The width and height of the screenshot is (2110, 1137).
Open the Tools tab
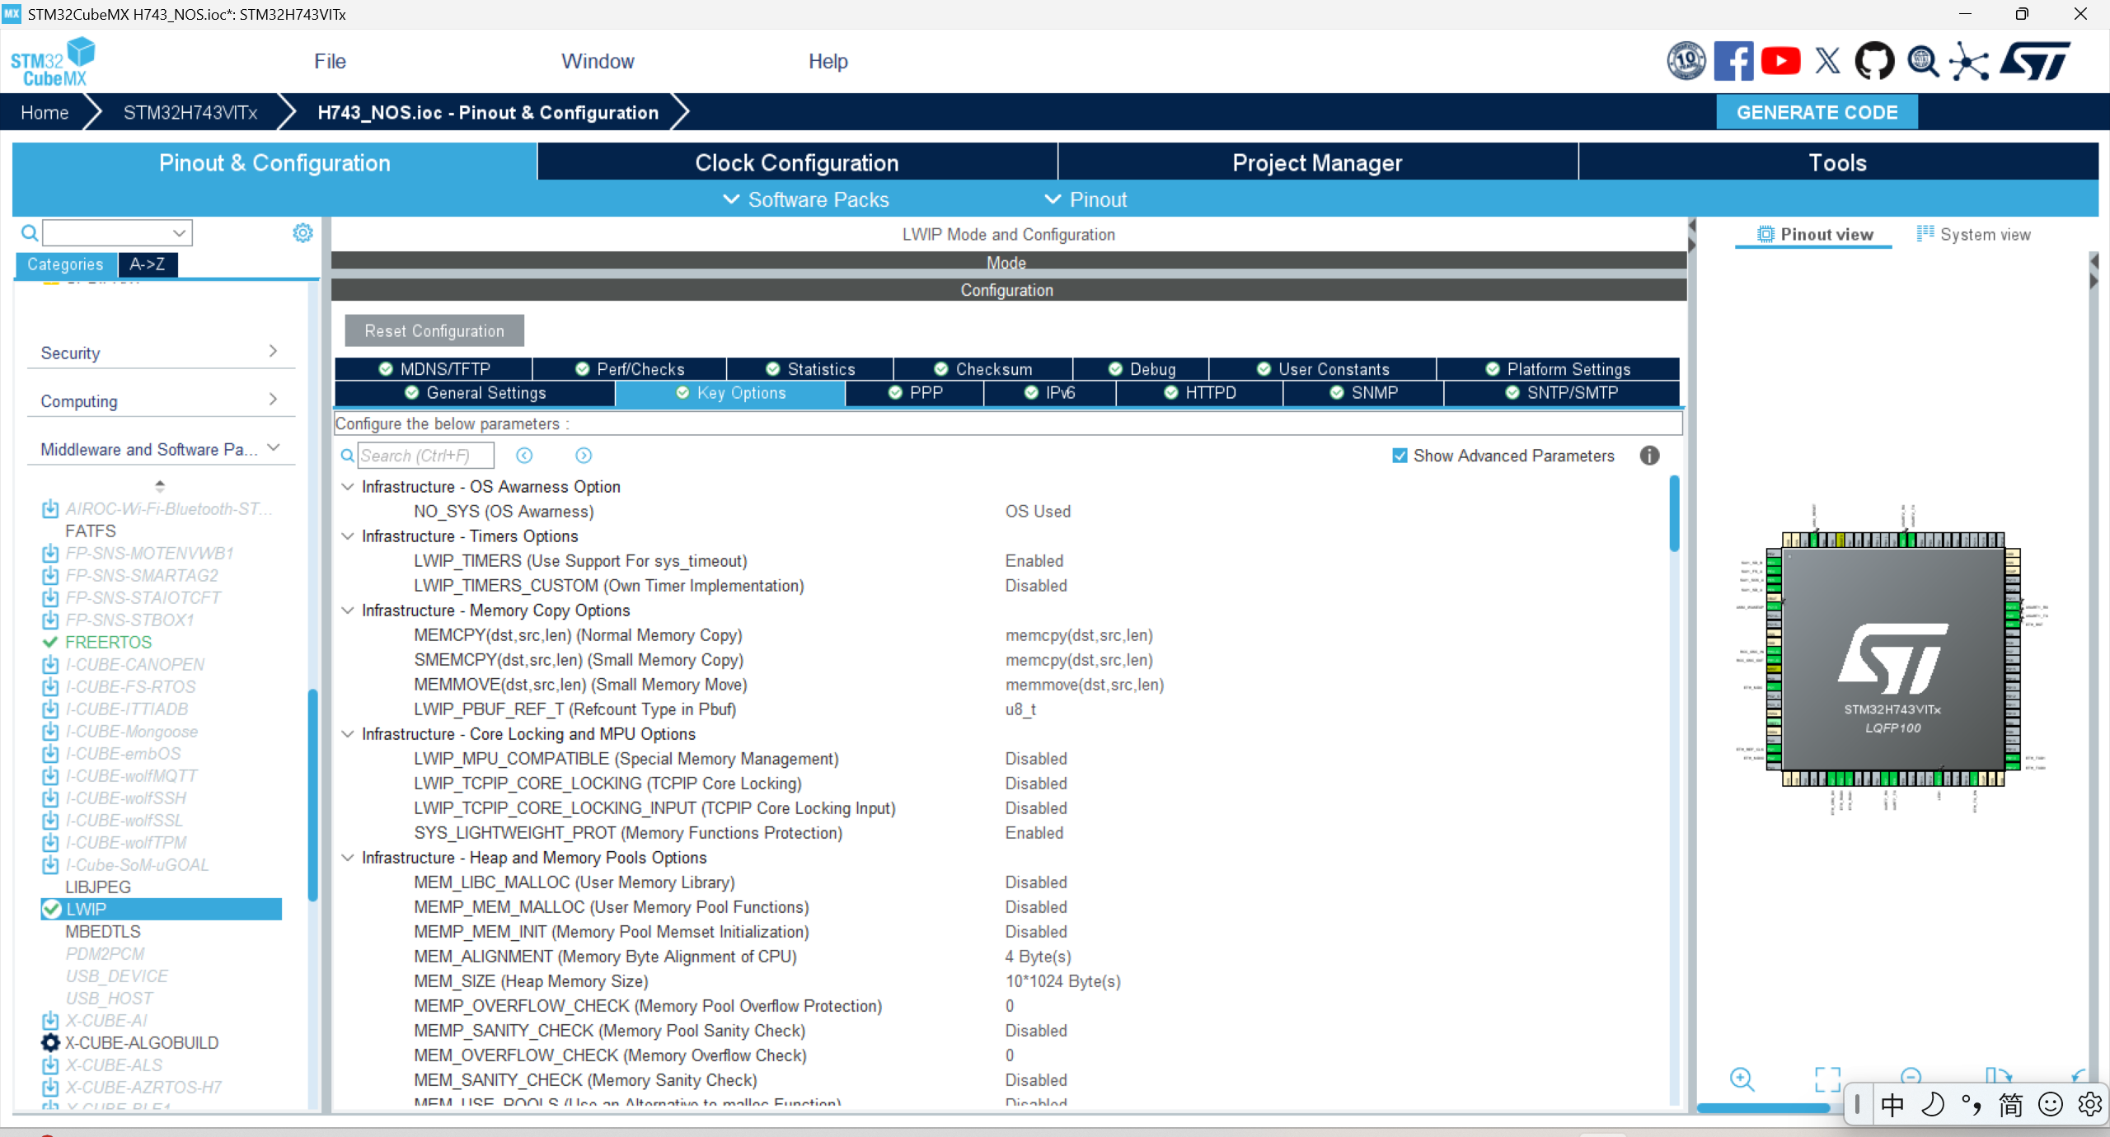click(x=1838, y=162)
